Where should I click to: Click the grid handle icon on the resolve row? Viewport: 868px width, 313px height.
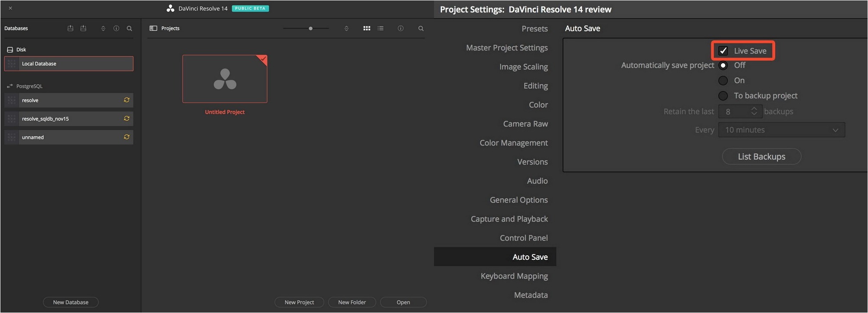pos(12,100)
